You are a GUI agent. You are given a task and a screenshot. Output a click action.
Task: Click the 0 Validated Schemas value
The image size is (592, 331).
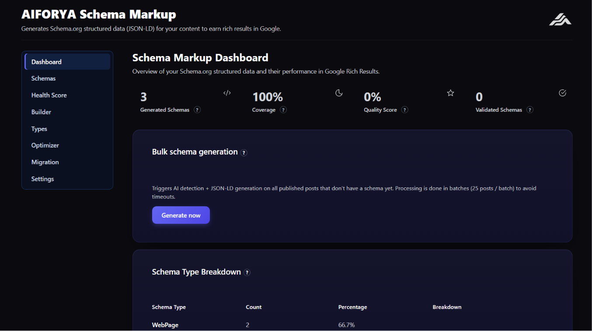pyautogui.click(x=479, y=97)
